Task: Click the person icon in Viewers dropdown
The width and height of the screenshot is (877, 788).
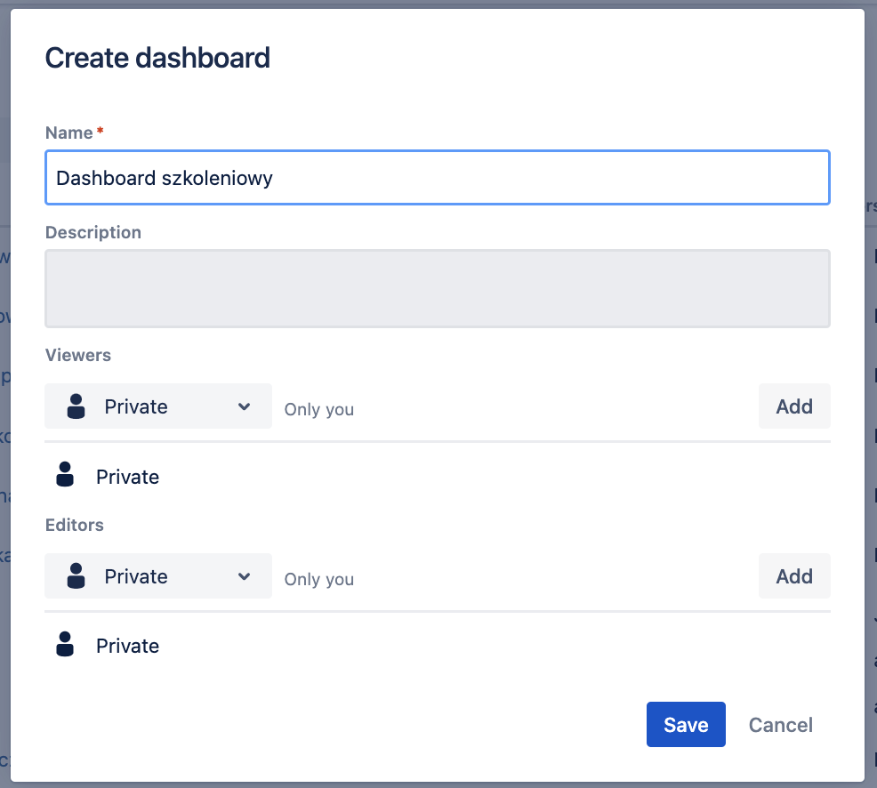Action: click(76, 406)
